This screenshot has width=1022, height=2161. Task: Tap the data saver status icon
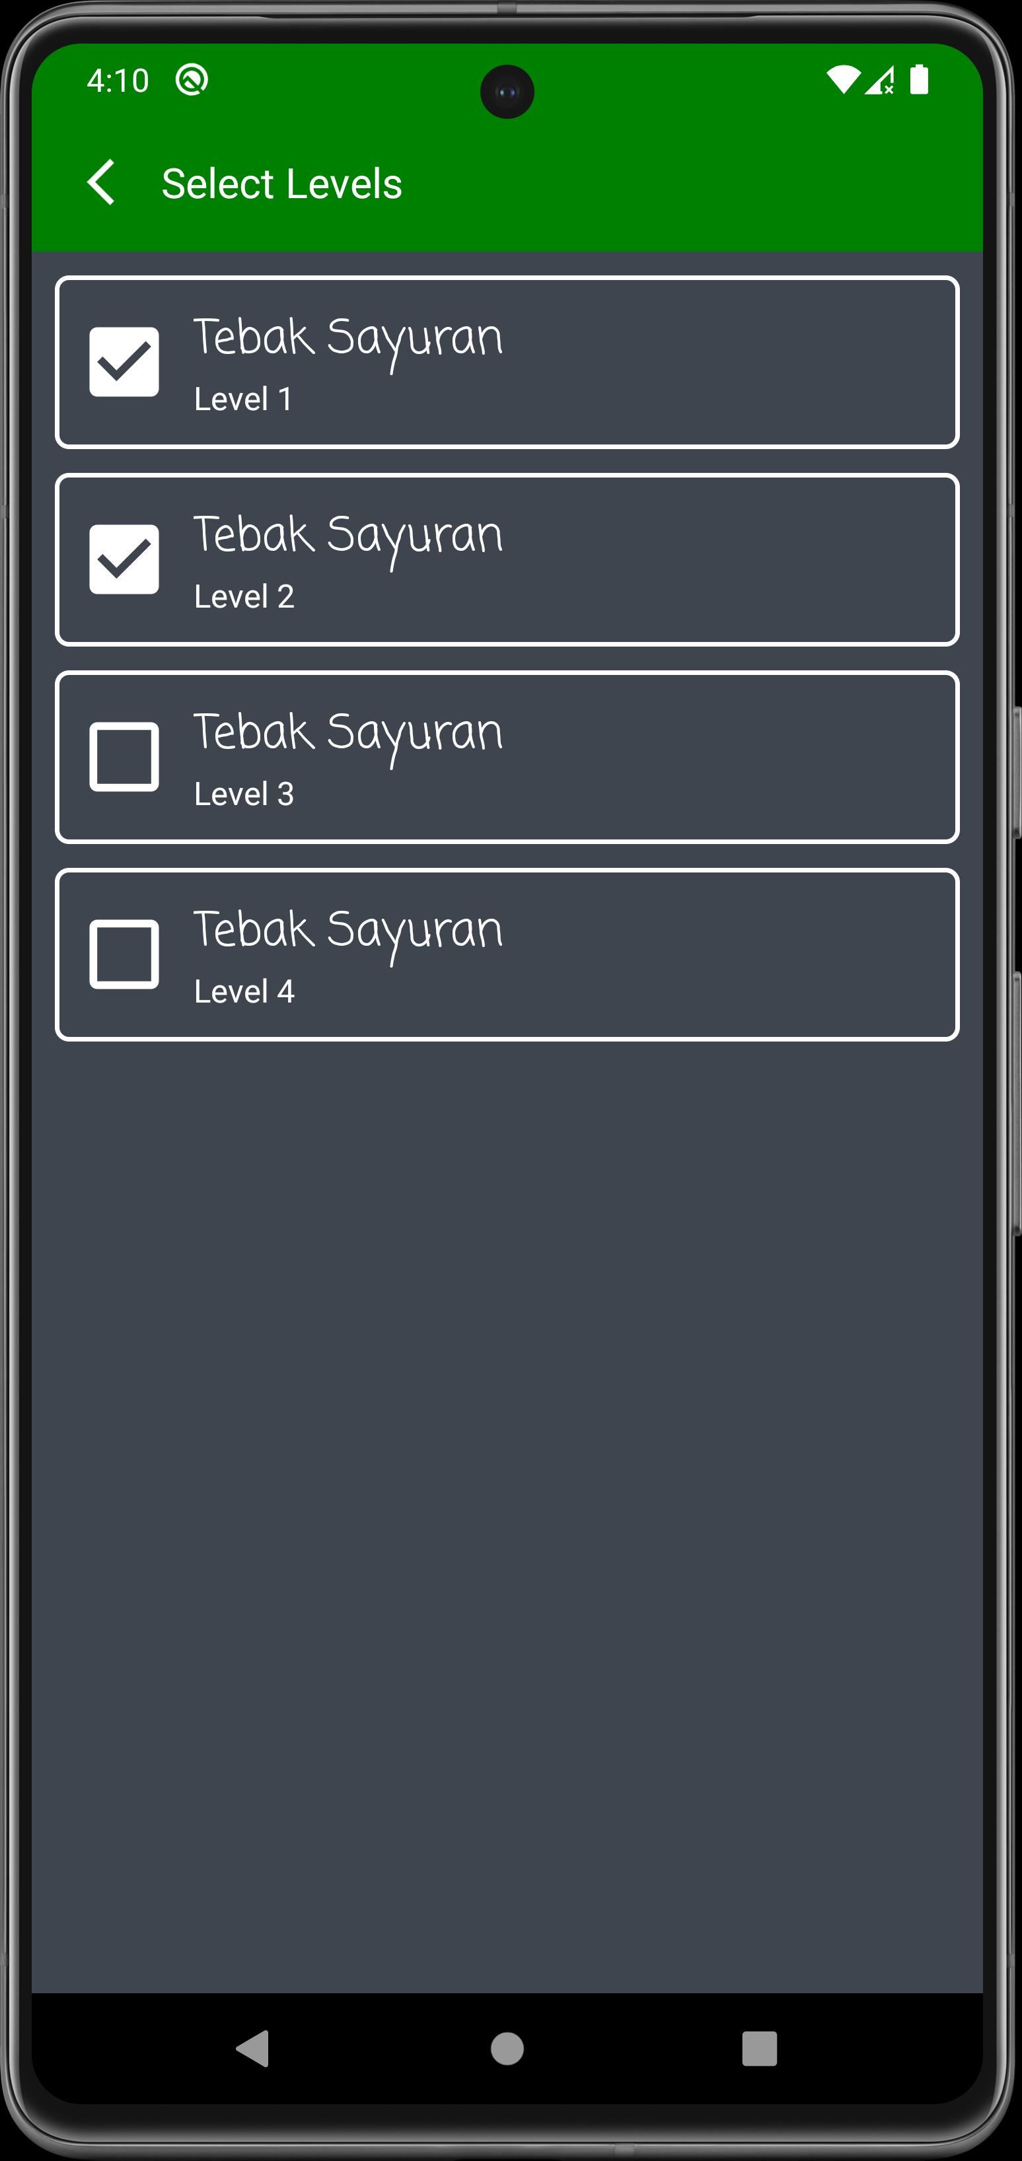pos(192,81)
